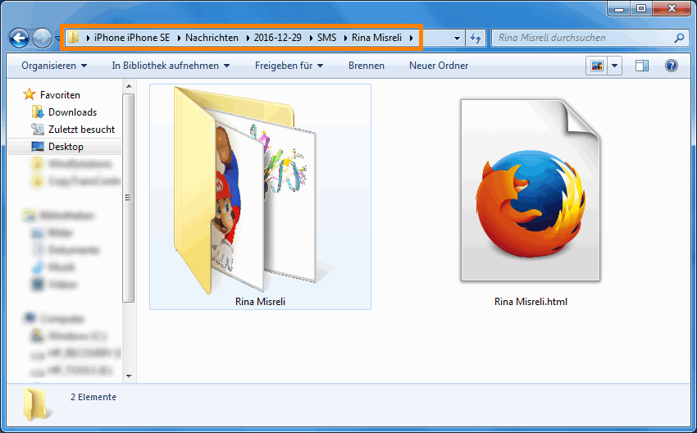
Task: Select '2016-12-29' in the breadcrumb path
Action: click(x=277, y=38)
